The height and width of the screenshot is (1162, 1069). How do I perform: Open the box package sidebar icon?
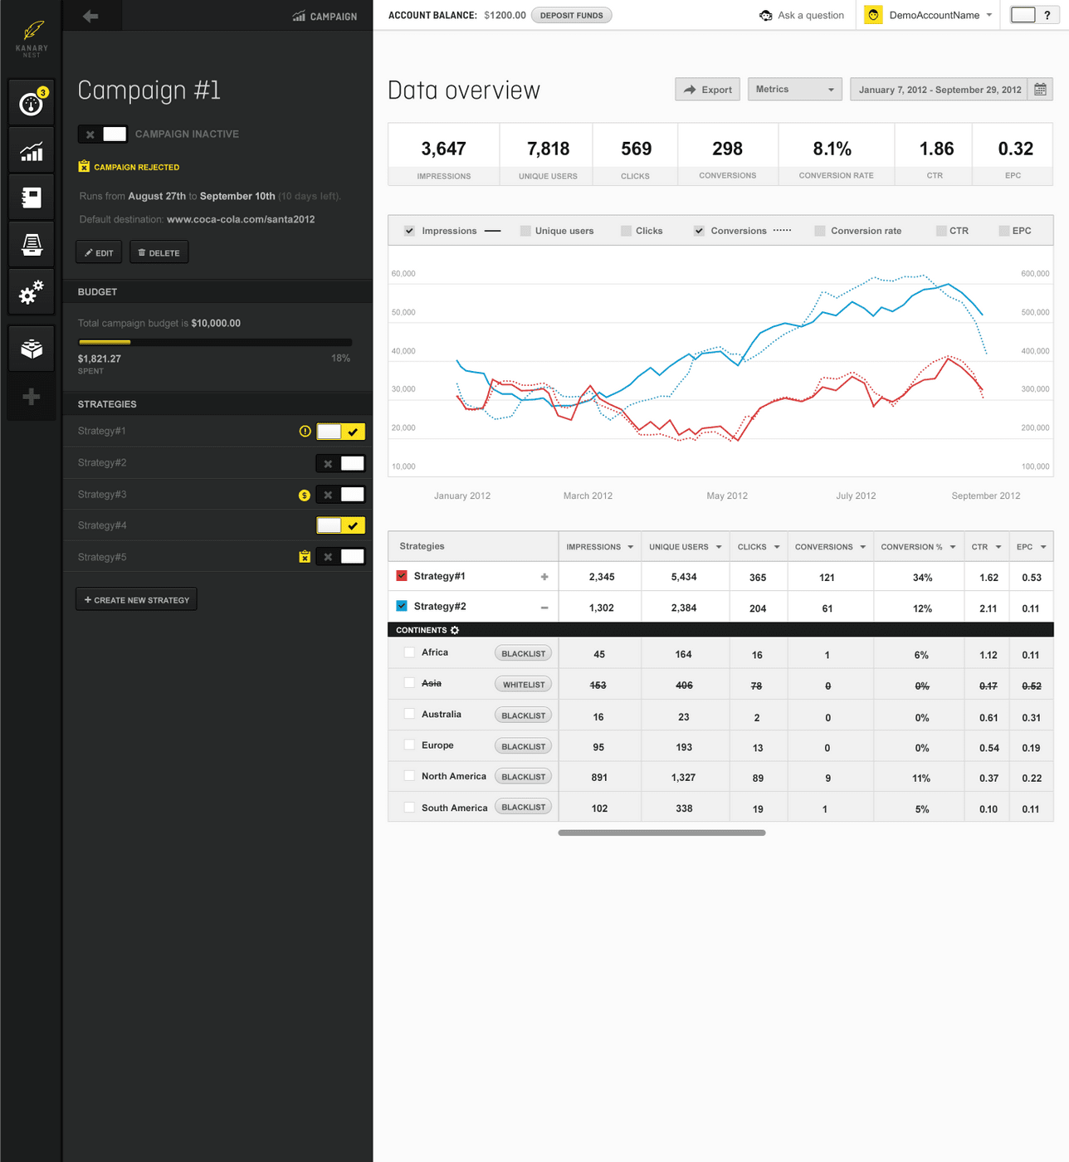32,349
